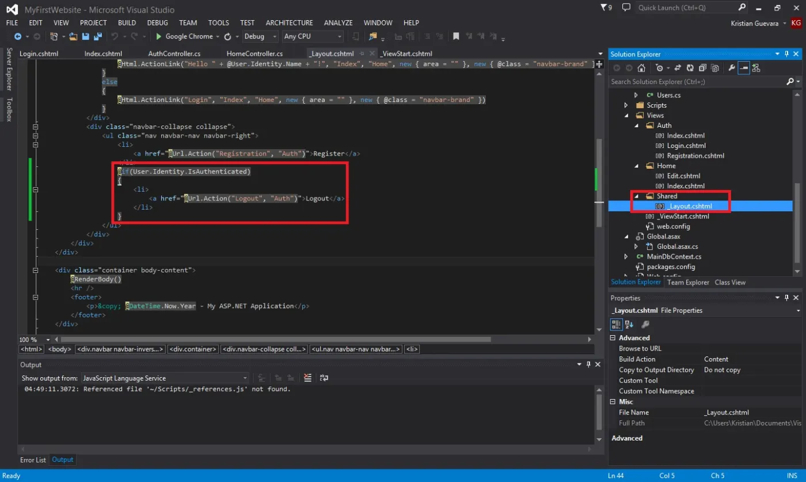
Task: Clear all output using the Clear All icon
Action: coord(307,378)
